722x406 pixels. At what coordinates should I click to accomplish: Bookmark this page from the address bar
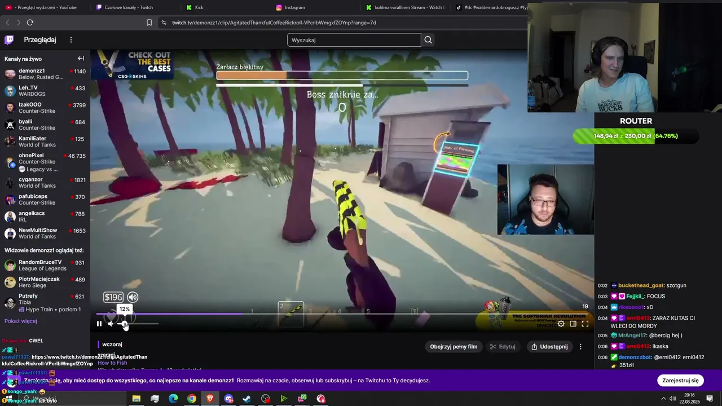point(149,23)
